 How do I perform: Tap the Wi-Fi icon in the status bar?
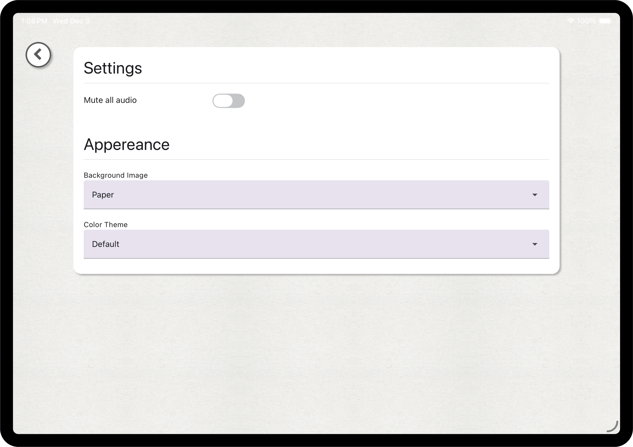pos(570,21)
